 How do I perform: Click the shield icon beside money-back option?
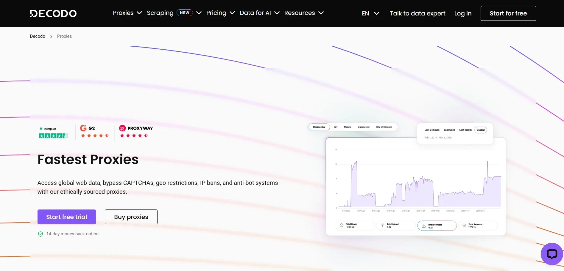point(40,234)
